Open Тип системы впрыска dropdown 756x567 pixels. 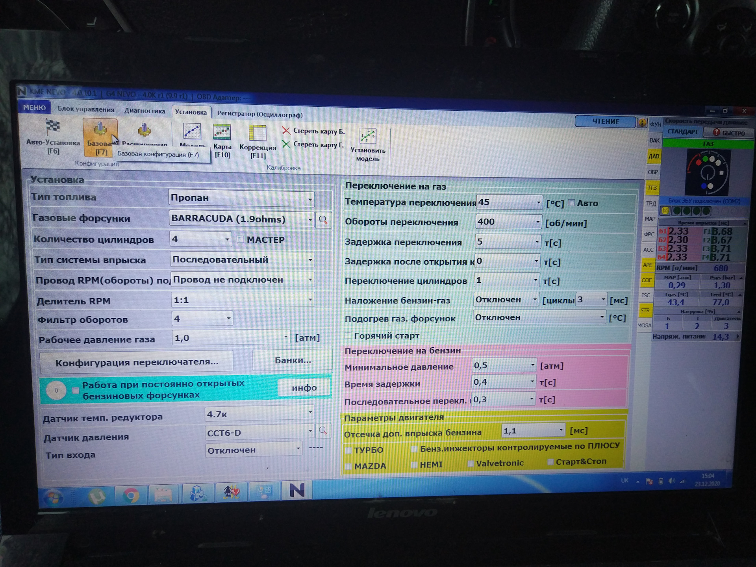tap(243, 259)
